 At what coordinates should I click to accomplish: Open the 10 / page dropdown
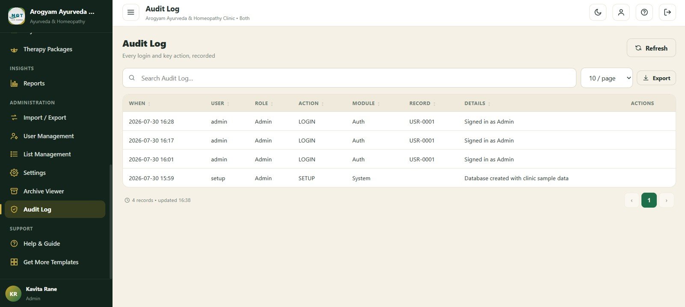click(607, 78)
